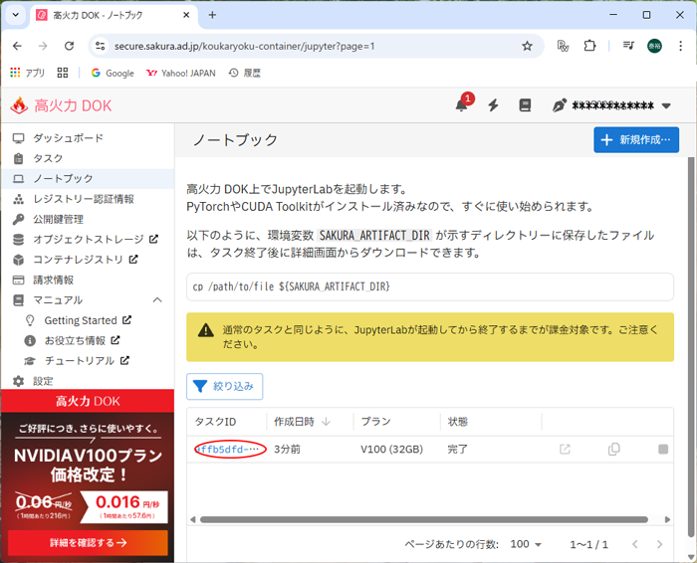Image resolution: width=697 pixels, height=563 pixels.
Task: Click the horizontal table scrollbar
Action: click(x=423, y=519)
